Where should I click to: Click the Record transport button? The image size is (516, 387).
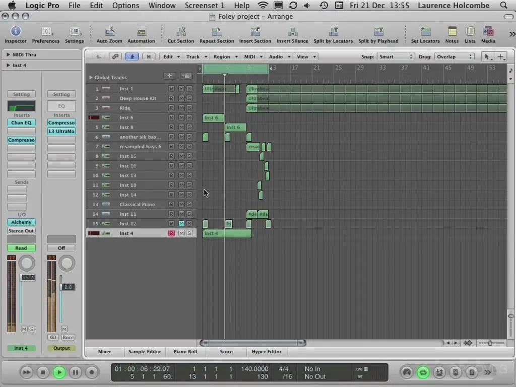click(92, 372)
